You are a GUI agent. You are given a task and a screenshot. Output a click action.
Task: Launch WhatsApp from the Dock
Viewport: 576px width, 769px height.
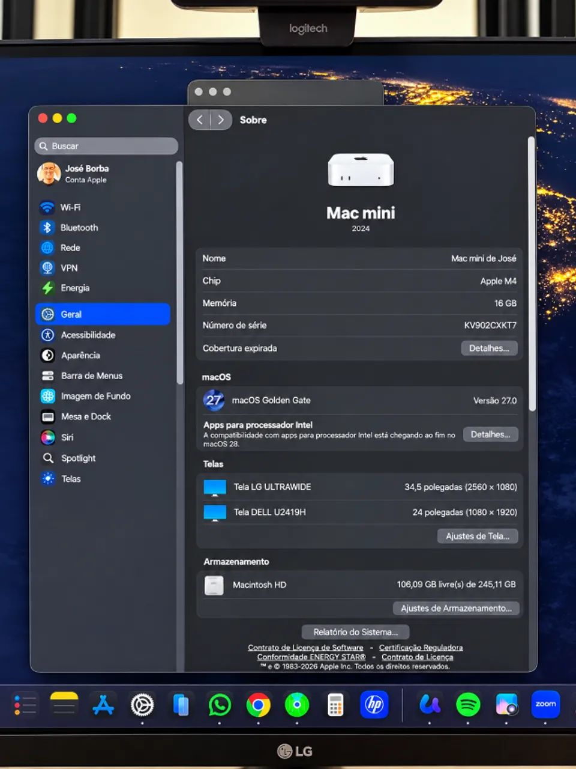220,705
